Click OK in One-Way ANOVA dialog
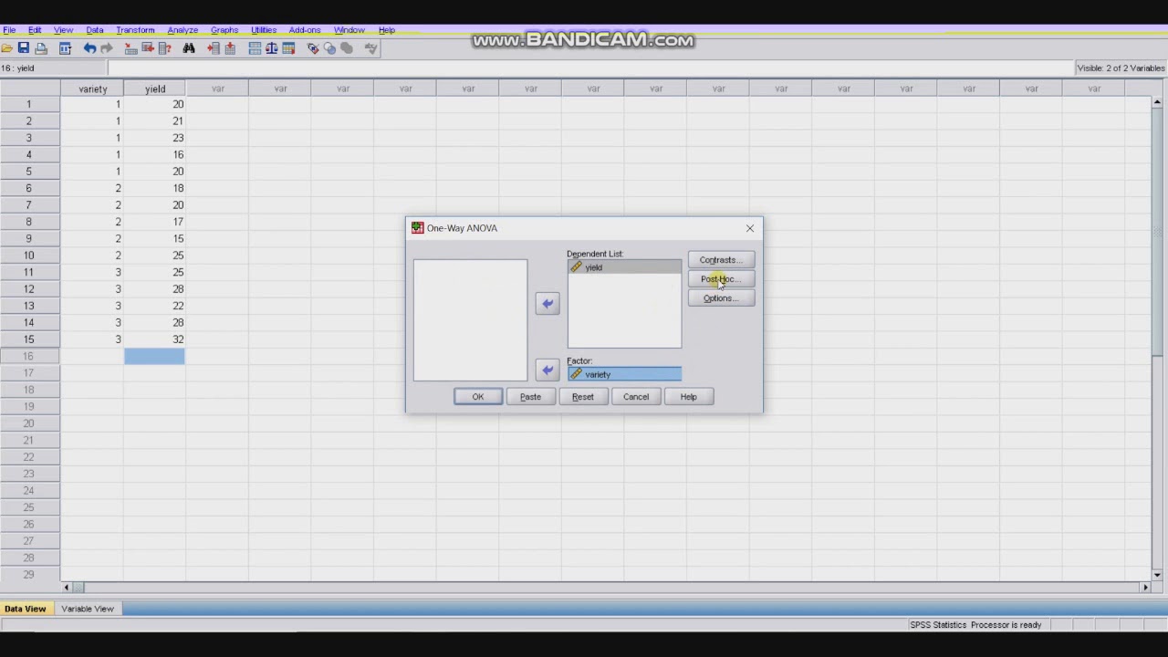1168x657 pixels. (x=478, y=397)
